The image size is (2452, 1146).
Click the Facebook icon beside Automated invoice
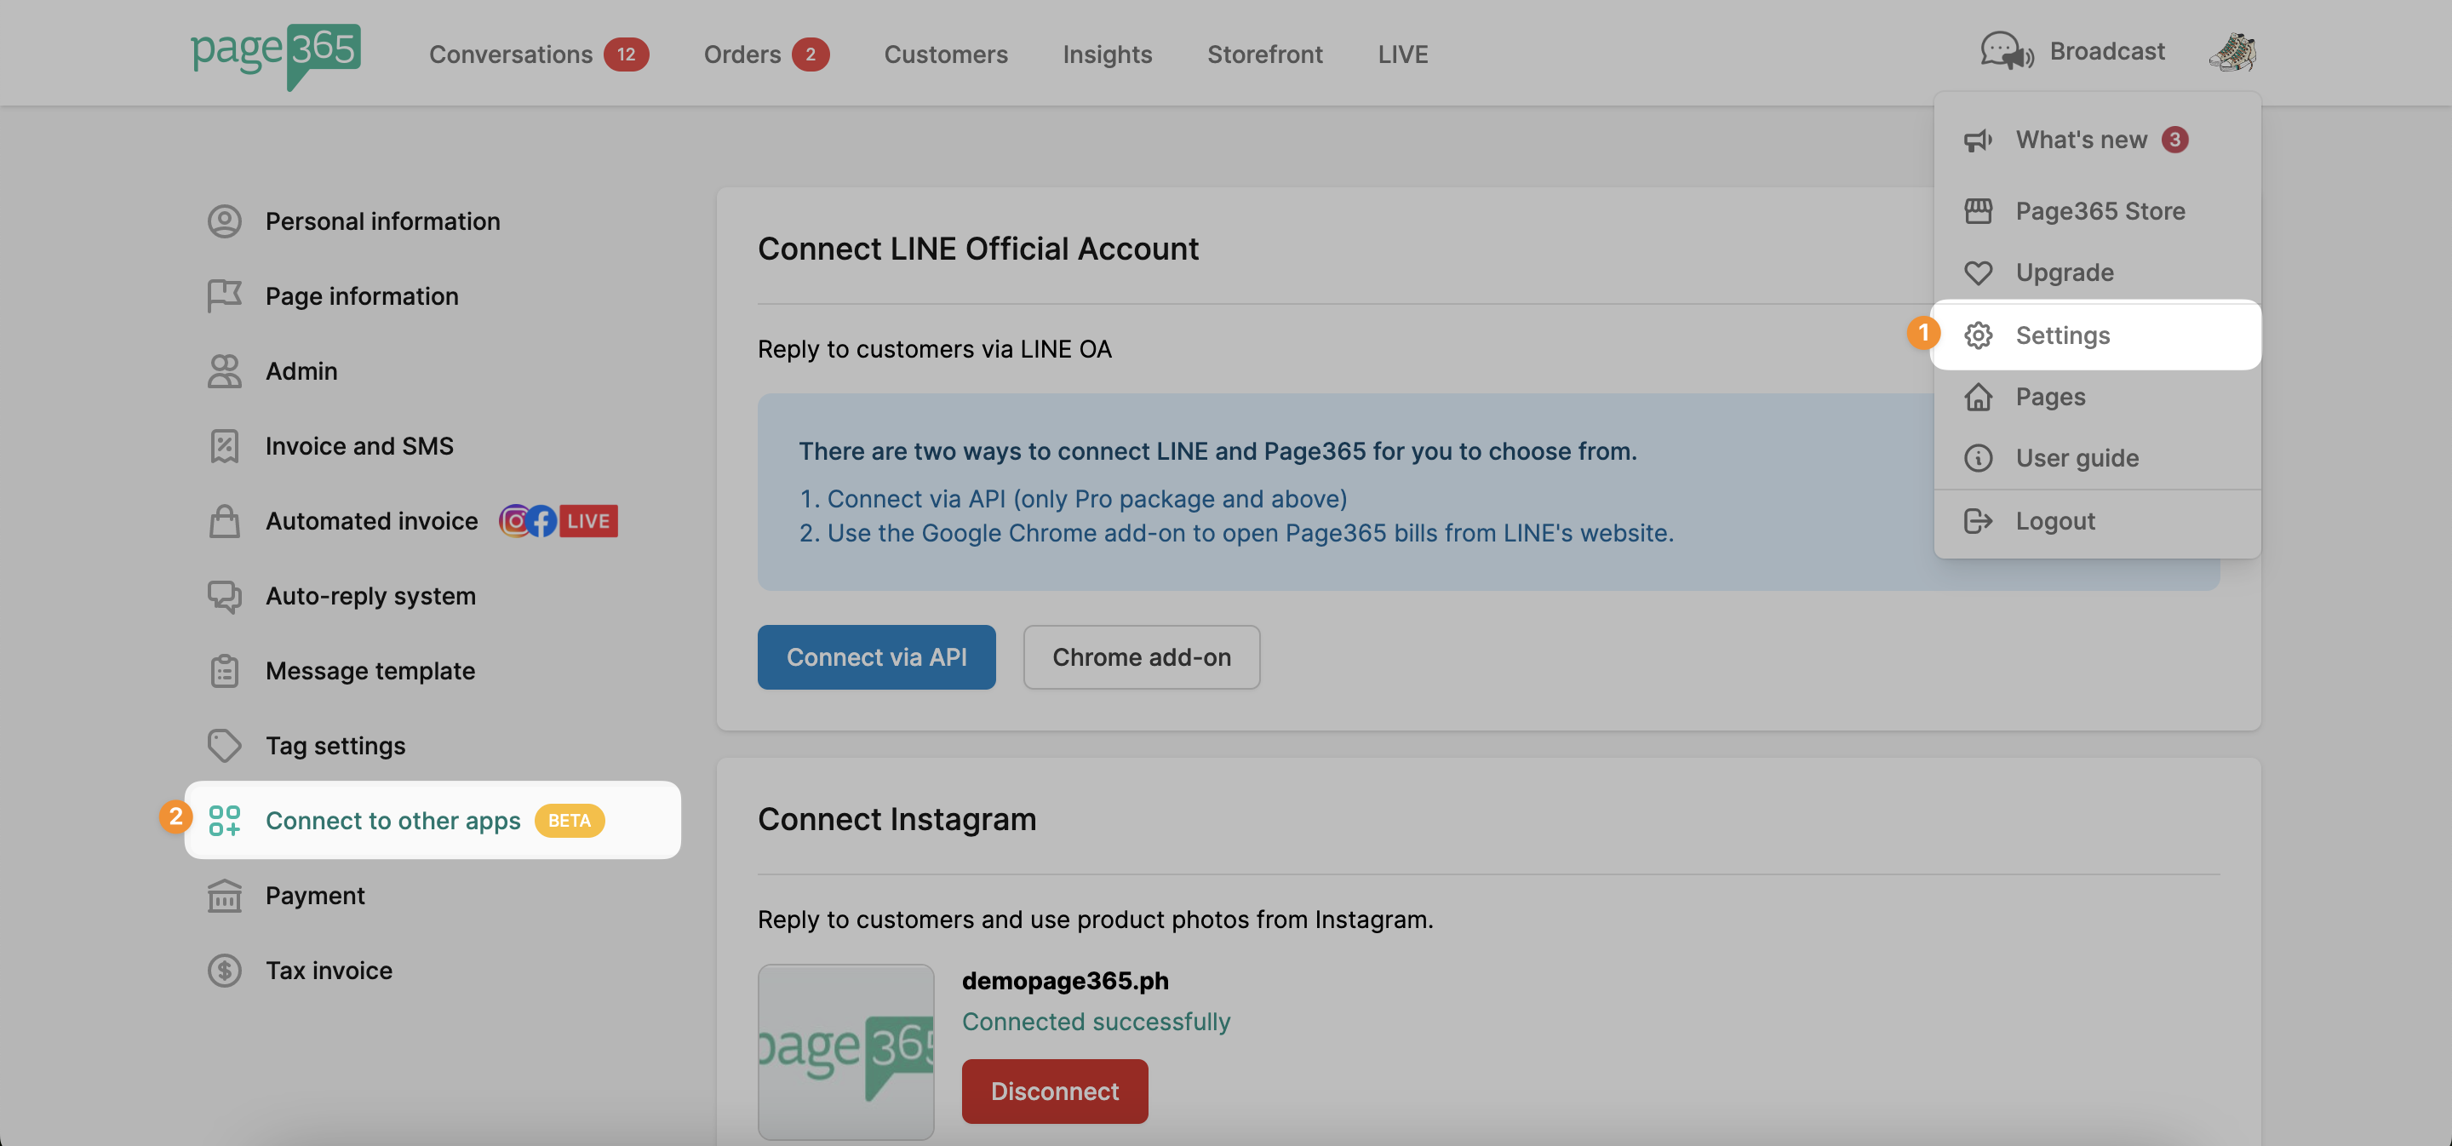541,521
